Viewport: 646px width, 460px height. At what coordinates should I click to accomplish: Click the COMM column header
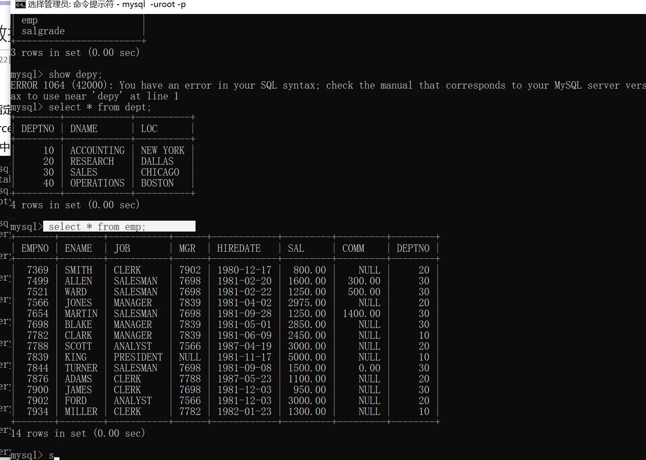[x=353, y=249]
